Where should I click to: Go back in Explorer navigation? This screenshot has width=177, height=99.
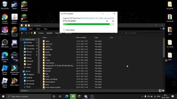[x=22, y=33]
